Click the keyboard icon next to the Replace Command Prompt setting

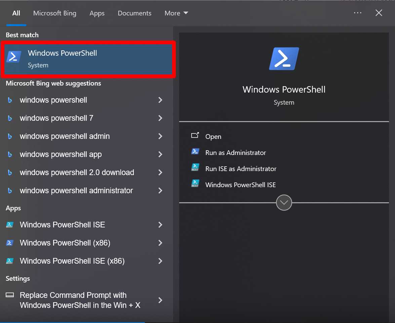[10, 295]
